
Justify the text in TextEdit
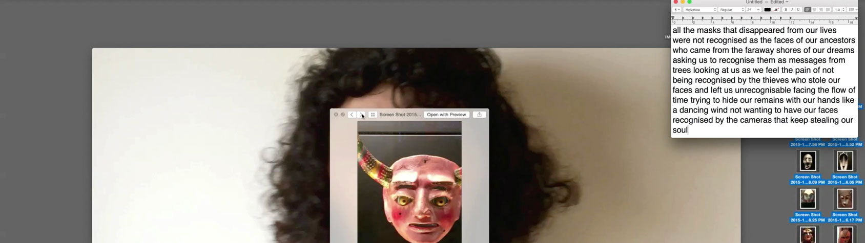click(828, 10)
